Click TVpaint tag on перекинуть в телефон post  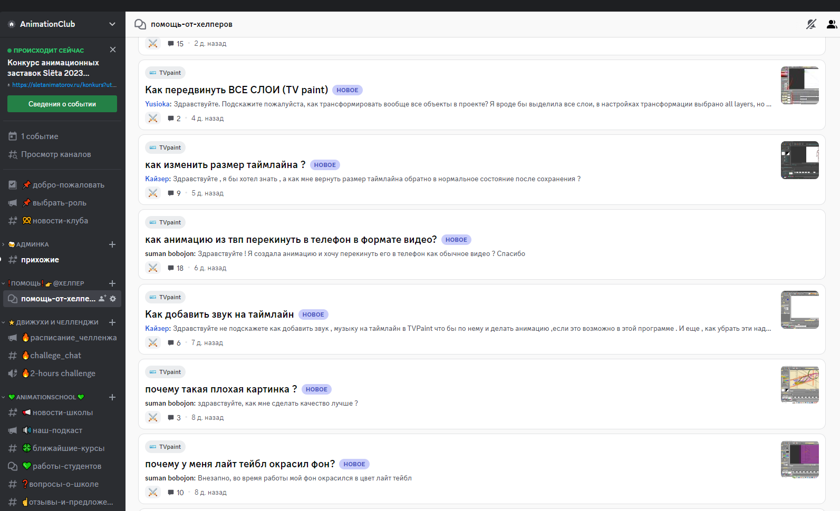pos(165,222)
